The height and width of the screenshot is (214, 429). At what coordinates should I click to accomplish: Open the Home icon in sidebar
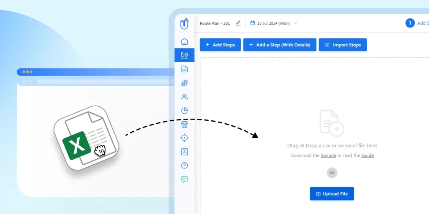[184, 41]
